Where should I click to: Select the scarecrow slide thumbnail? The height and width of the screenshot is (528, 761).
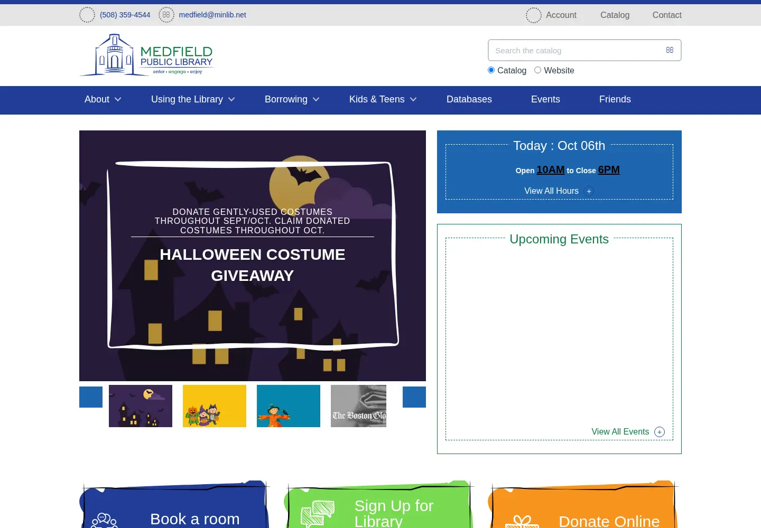tap(289, 406)
